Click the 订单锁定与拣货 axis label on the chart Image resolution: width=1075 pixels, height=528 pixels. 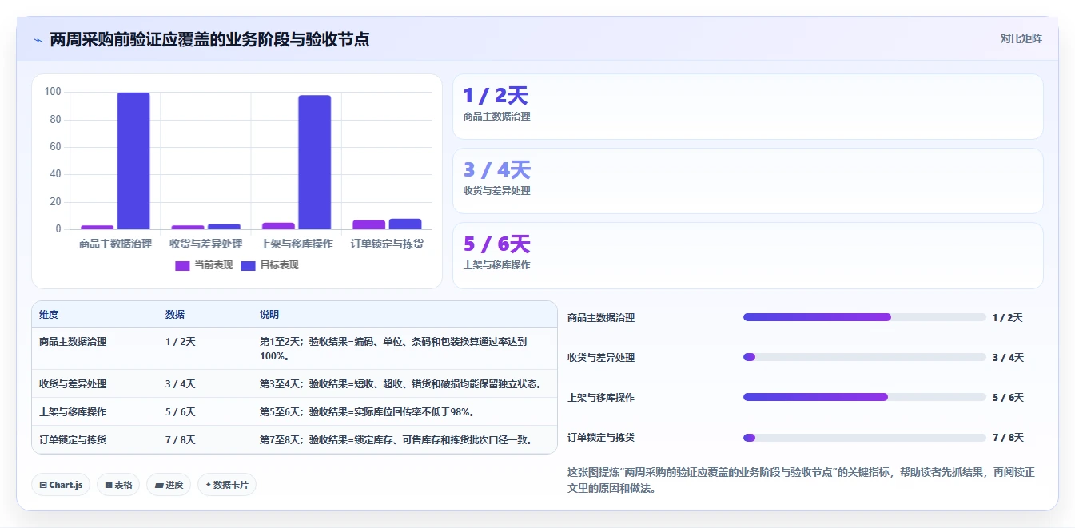click(387, 244)
